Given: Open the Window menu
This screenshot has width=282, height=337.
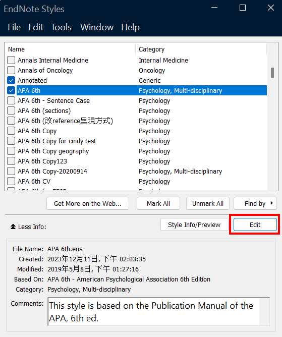Looking at the screenshot, I should coord(97,27).
